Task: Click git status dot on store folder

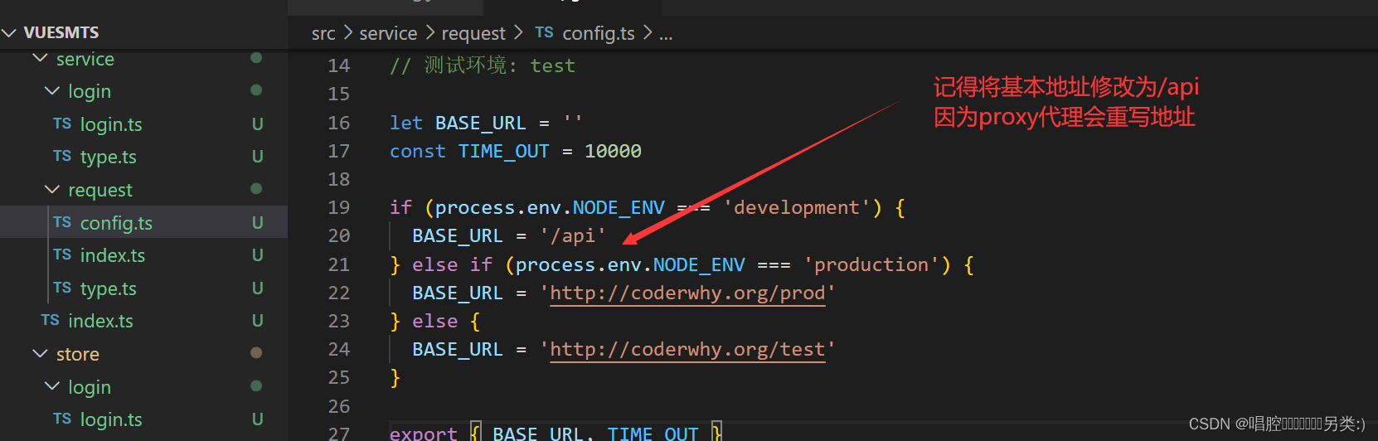Action: tap(256, 353)
